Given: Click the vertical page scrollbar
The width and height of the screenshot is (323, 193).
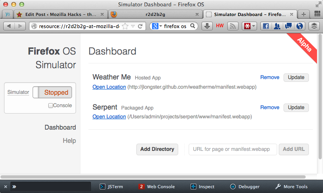Looking at the screenshot, I should coord(320,97).
